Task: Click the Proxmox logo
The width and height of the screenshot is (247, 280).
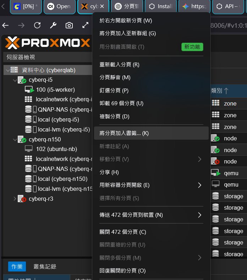Action: coord(48,43)
